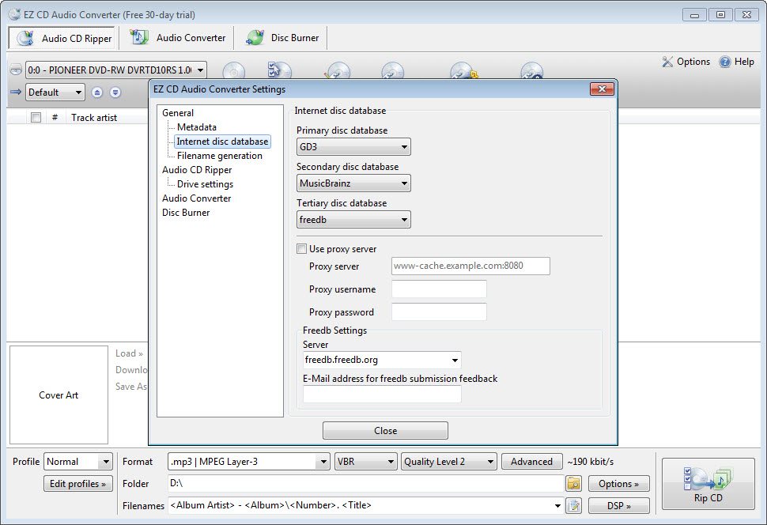
Task: Open the Options menu at top right
Action: click(686, 62)
